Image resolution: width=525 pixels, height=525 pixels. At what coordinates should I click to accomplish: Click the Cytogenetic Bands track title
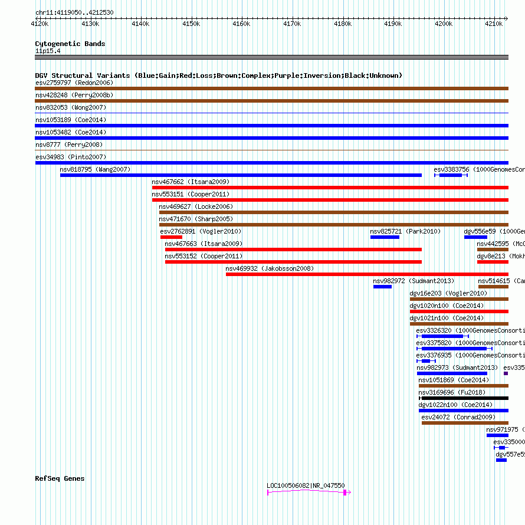coord(70,44)
